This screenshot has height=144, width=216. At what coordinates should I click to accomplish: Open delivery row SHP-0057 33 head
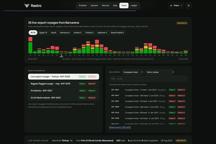pyautogui.click(x=148, y=101)
